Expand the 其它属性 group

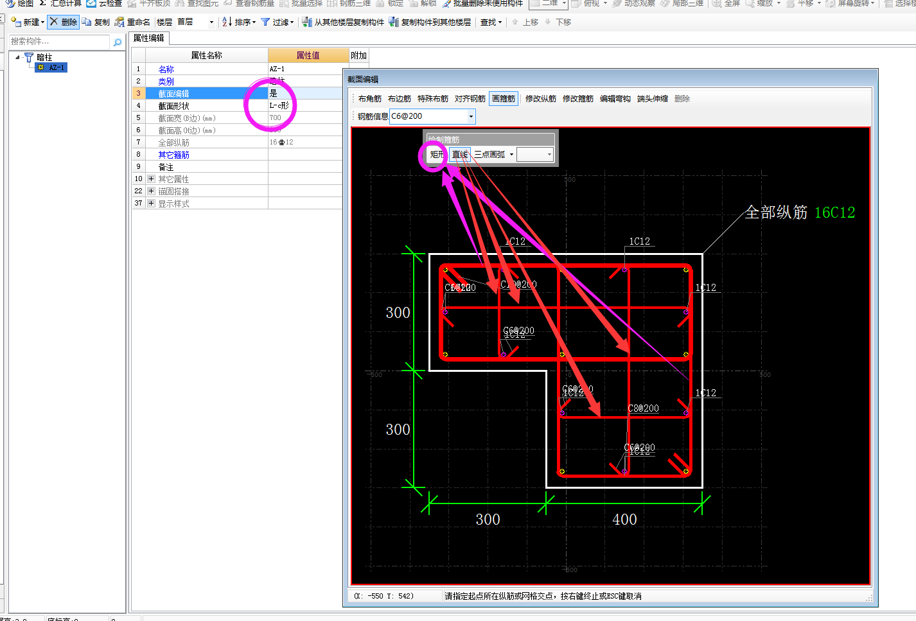point(152,179)
